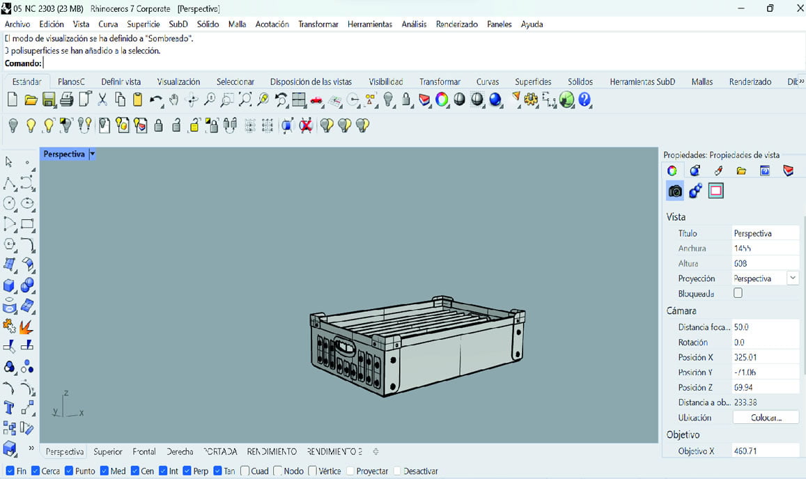The image size is (806, 479).
Task: Open a file with the folder icon
Action: pos(31,100)
